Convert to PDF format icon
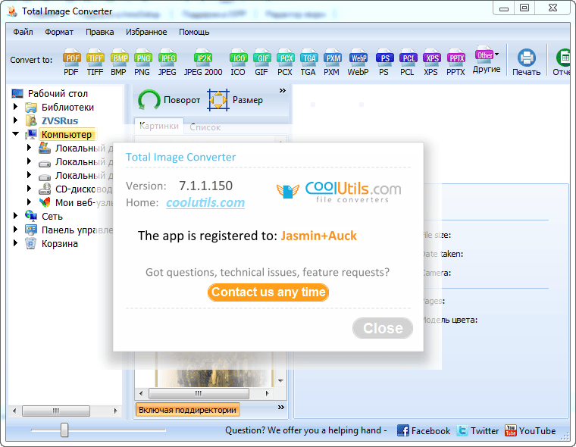Screen dimensions: 576x447 click(x=72, y=61)
